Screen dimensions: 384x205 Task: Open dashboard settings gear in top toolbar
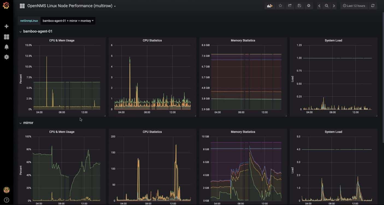309,5
